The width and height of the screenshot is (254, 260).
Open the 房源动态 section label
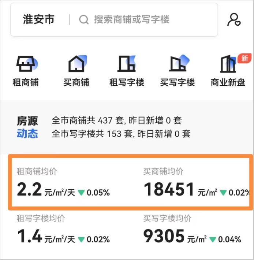pyautogui.click(x=27, y=127)
